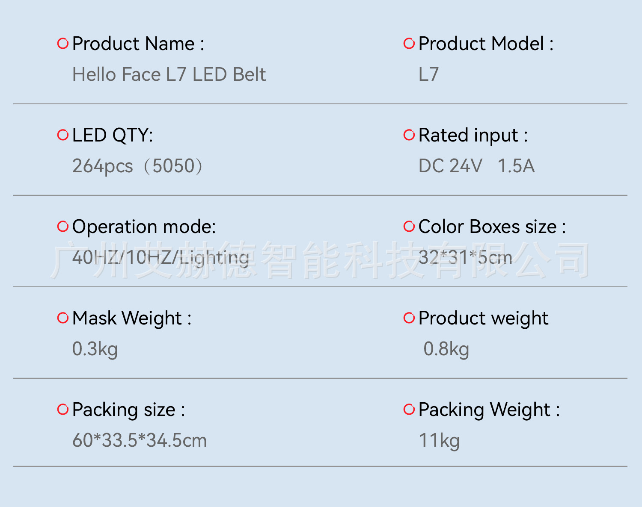Click the 11kg packing weight value

439,441
